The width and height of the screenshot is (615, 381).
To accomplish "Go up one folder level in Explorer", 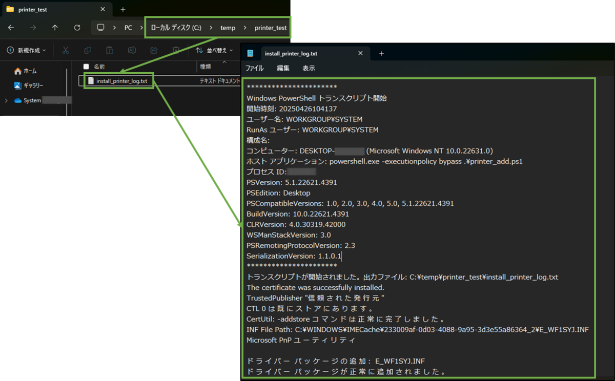I will click(x=55, y=28).
